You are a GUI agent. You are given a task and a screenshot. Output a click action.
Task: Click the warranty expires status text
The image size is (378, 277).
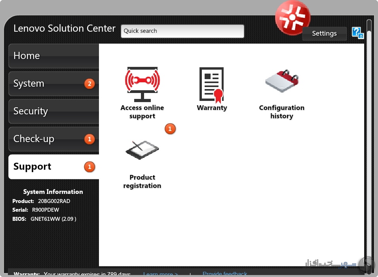tap(87, 274)
